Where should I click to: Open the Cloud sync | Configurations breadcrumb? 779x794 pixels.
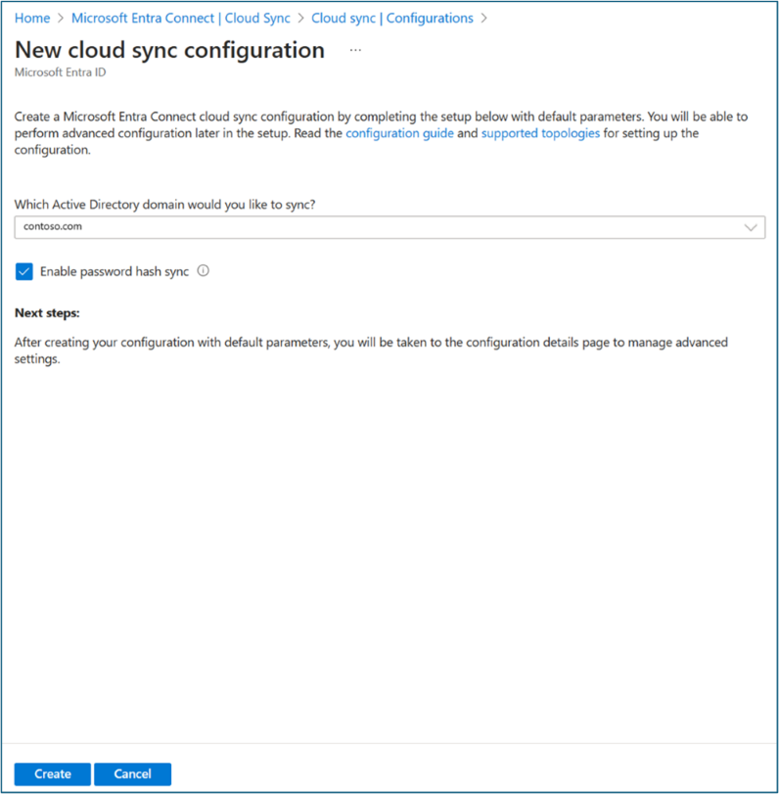tap(391, 17)
